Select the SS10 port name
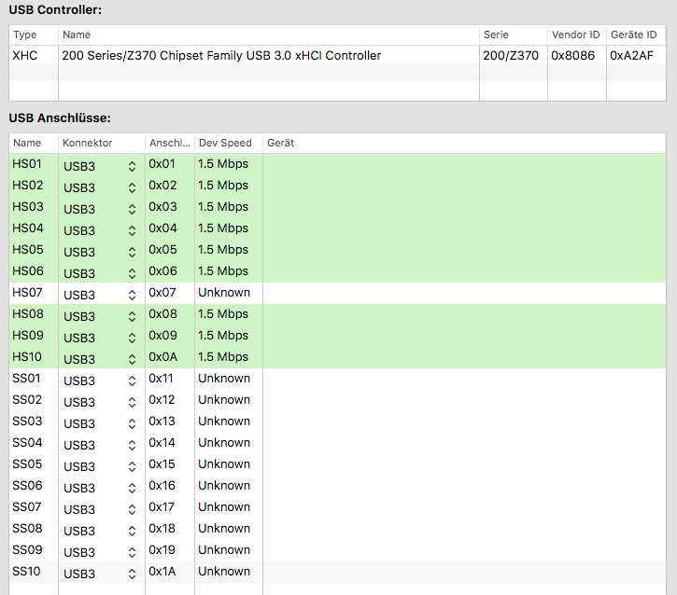This screenshot has height=595, width=677. point(26,572)
